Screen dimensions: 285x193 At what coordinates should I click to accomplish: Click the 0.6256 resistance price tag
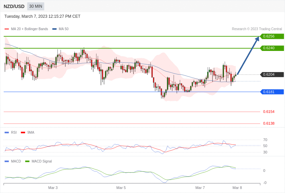272,36
